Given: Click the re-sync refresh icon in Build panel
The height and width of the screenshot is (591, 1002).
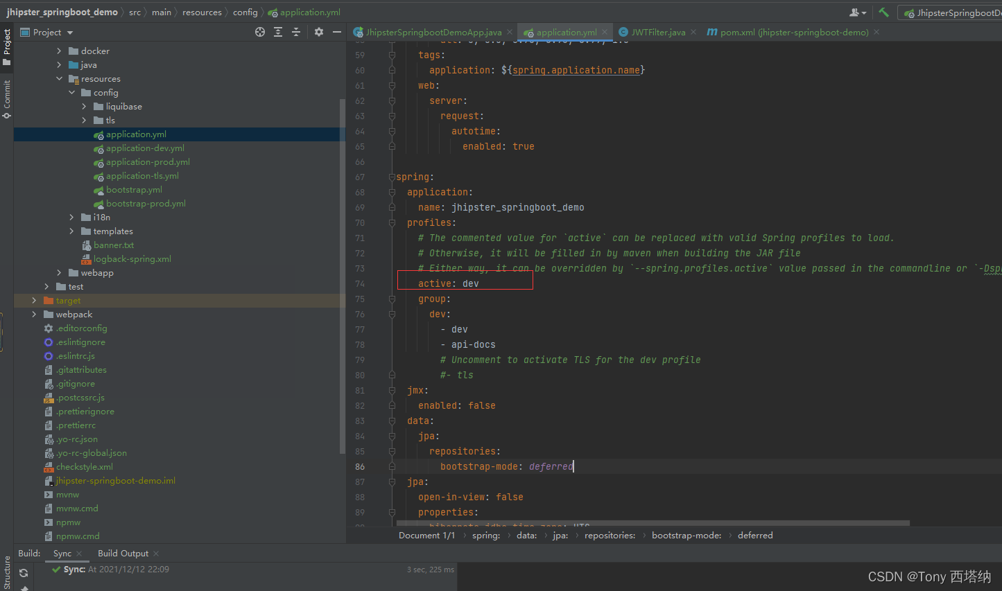Looking at the screenshot, I should pos(24,573).
